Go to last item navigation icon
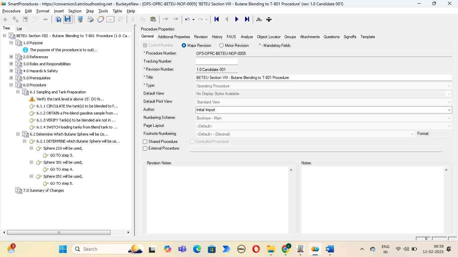The image size is (458, 257). (x=247, y=19)
